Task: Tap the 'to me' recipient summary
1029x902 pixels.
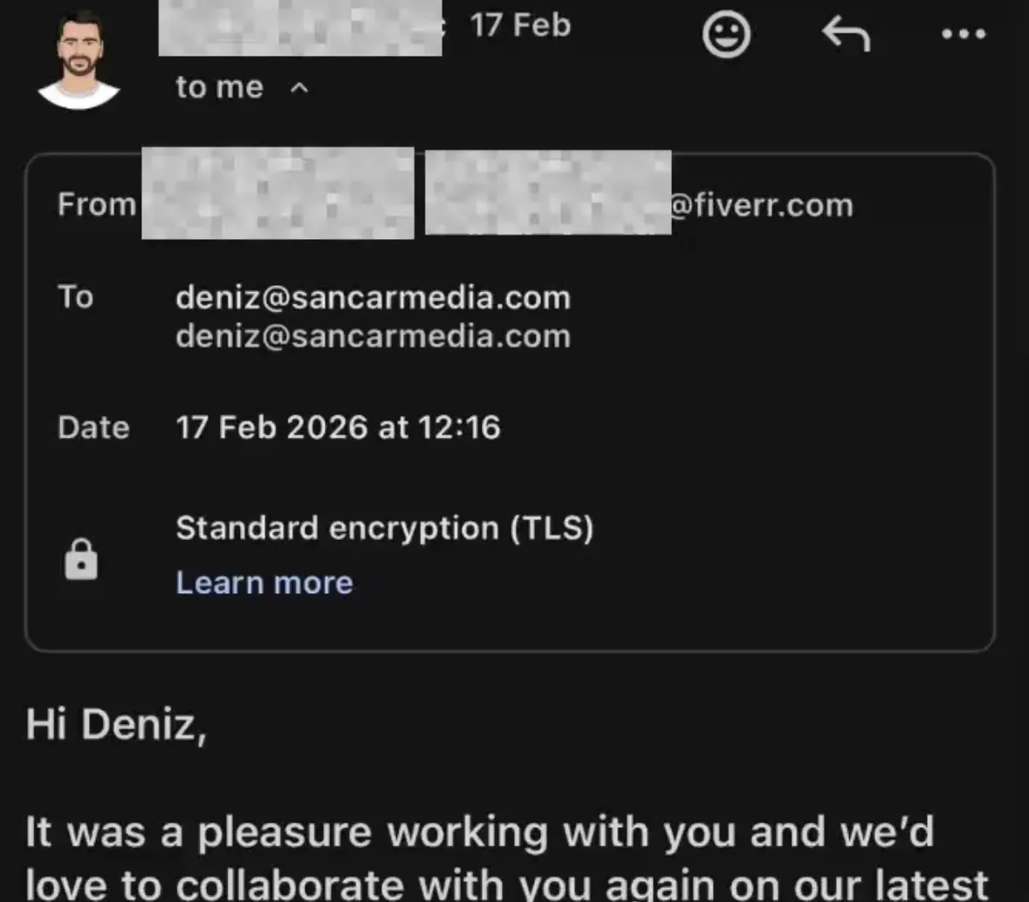Action: 219,87
